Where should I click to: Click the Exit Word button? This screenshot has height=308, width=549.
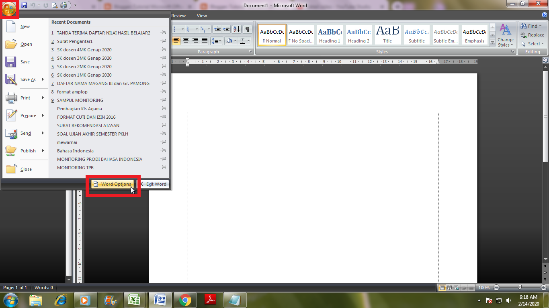153,184
